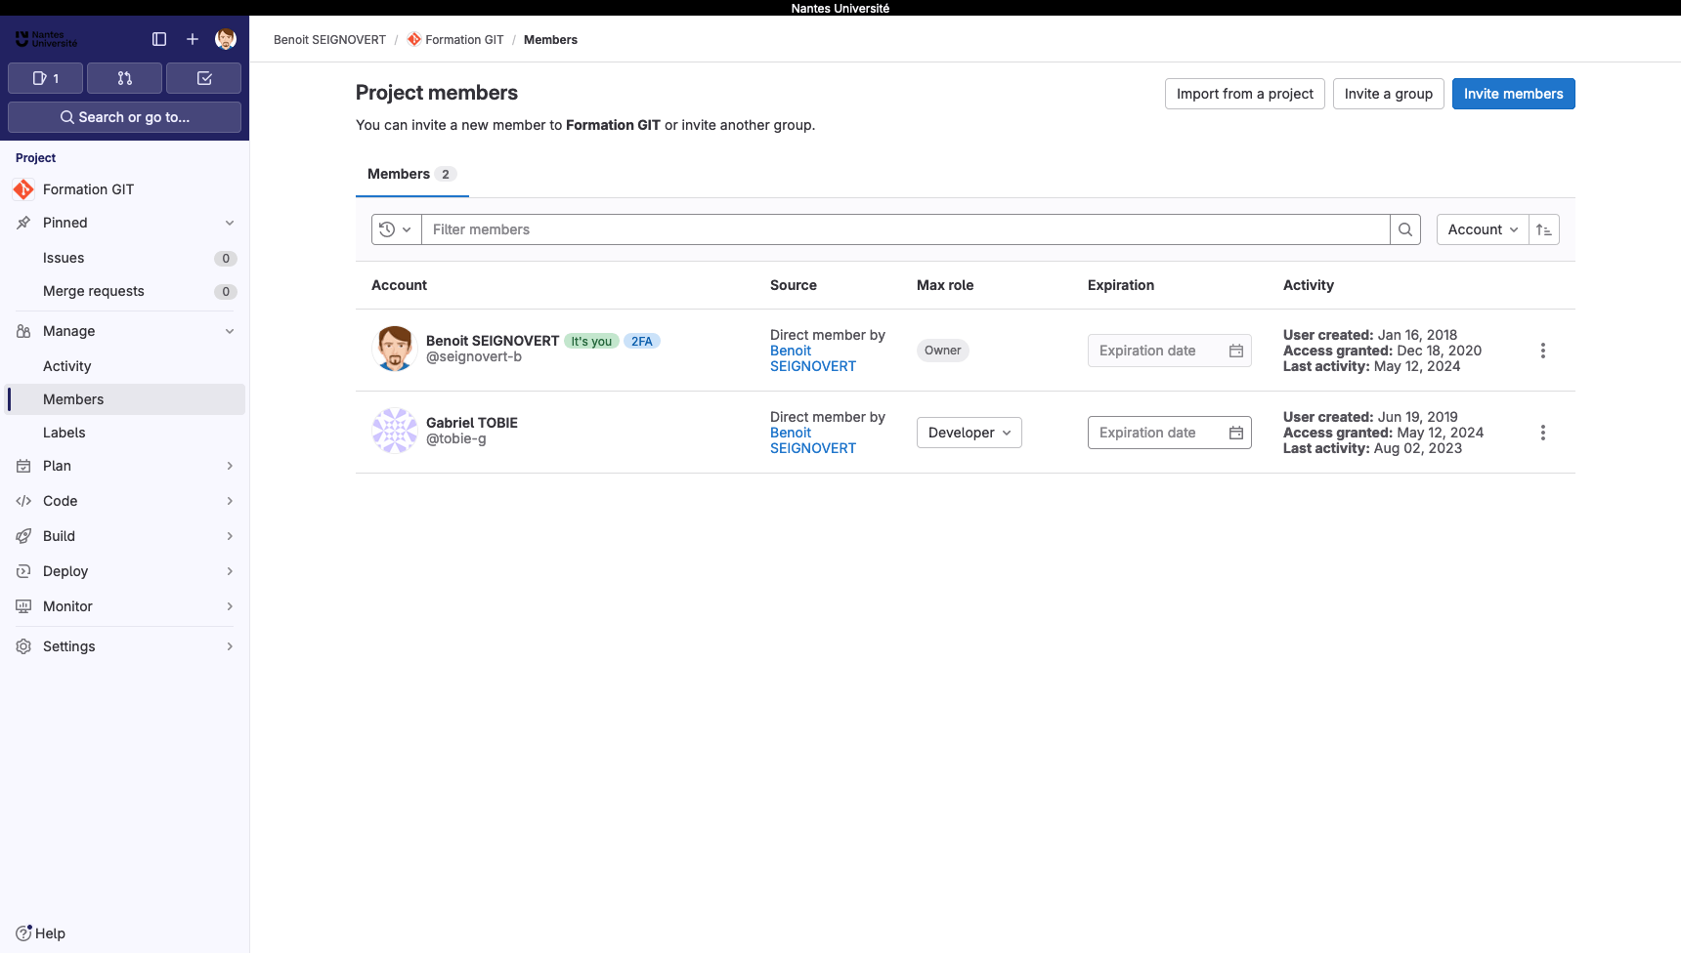This screenshot has height=953, width=1681.
Task: Click Gabriel TOBIE avatar
Action: point(395,431)
